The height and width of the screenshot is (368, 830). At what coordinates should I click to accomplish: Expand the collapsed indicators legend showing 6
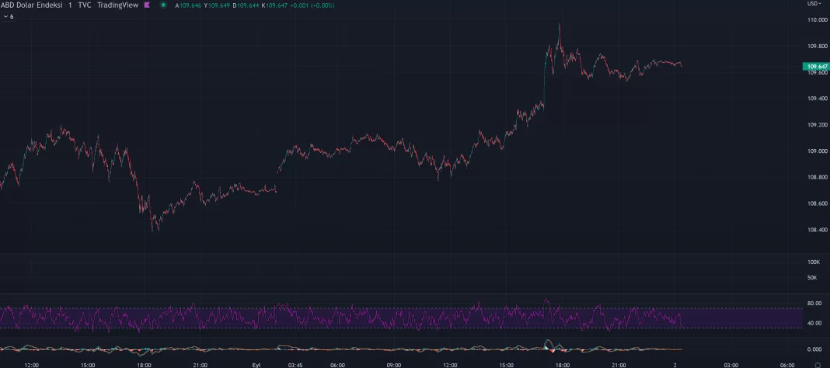(9, 16)
